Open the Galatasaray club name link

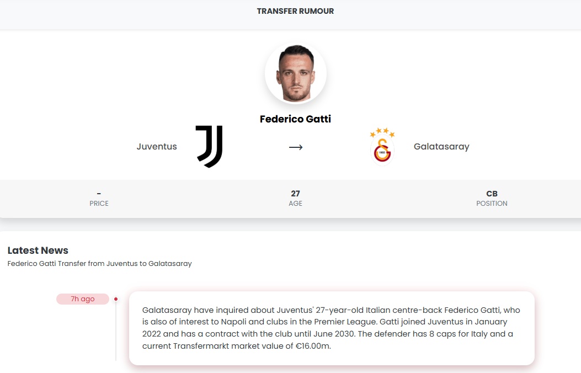tap(441, 147)
